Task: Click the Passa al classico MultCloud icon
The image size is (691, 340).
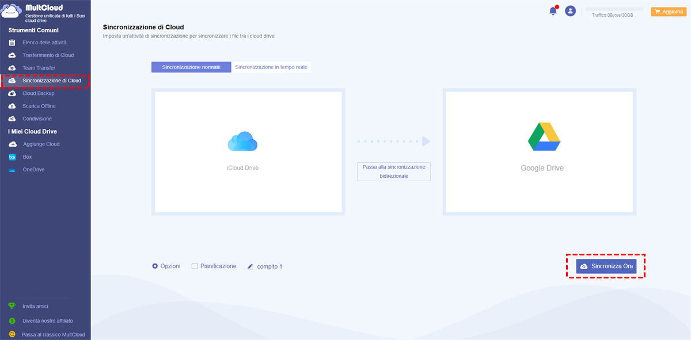Action: coord(12,334)
